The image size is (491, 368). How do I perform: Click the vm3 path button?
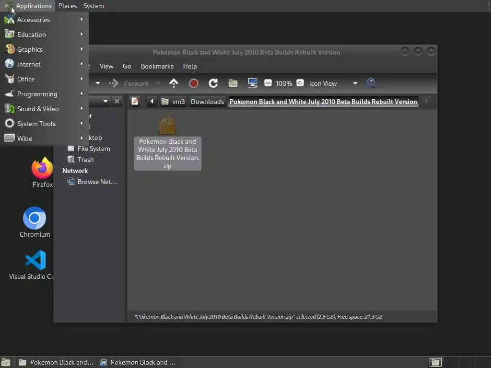click(x=173, y=102)
